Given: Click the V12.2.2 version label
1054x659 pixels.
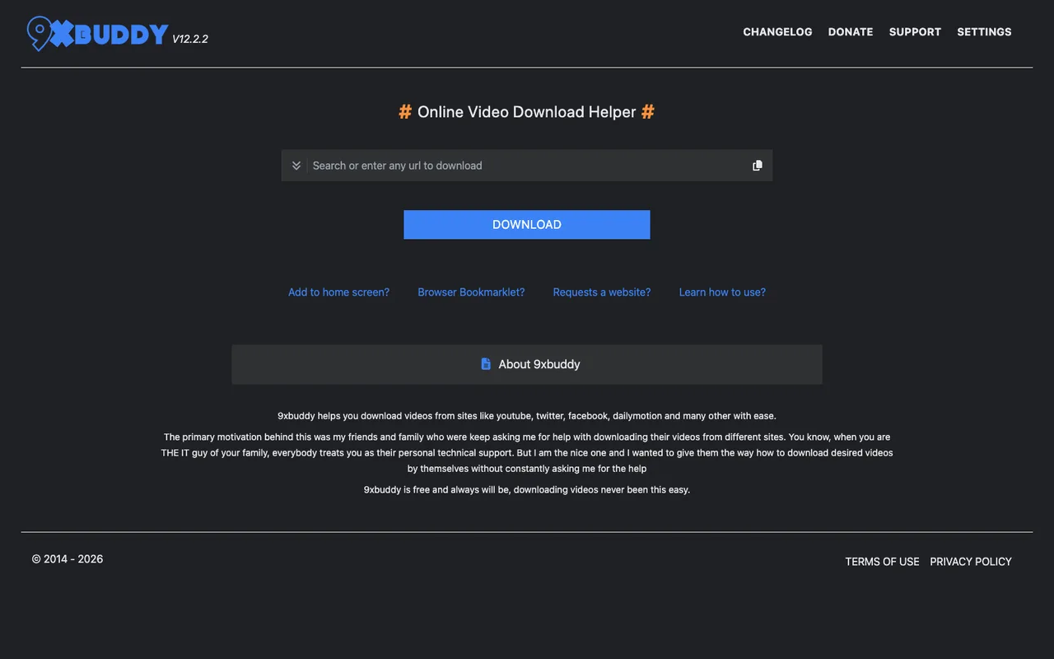Looking at the screenshot, I should pos(190,39).
